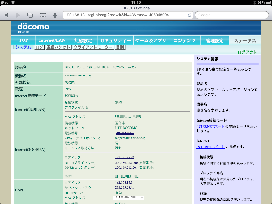The height and width of the screenshot is (204, 272).
Task: Click the プロファイル名 help heading
Action: tap(211, 173)
